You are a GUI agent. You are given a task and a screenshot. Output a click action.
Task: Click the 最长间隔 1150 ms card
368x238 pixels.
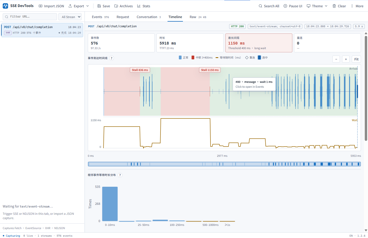tap(259, 43)
